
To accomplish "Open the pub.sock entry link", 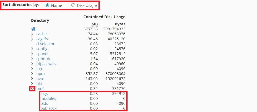I will click(x=49, y=108).
